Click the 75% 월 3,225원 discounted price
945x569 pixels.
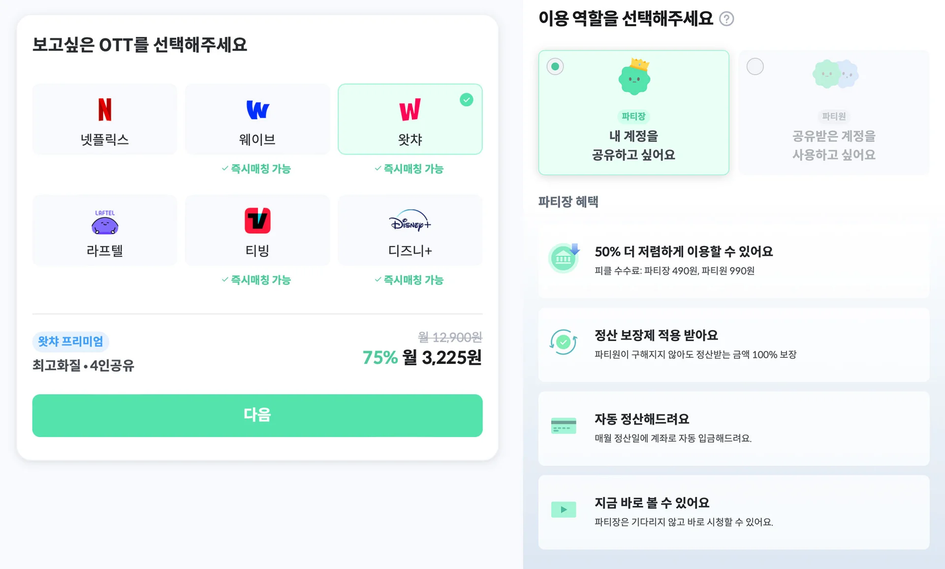coord(422,358)
